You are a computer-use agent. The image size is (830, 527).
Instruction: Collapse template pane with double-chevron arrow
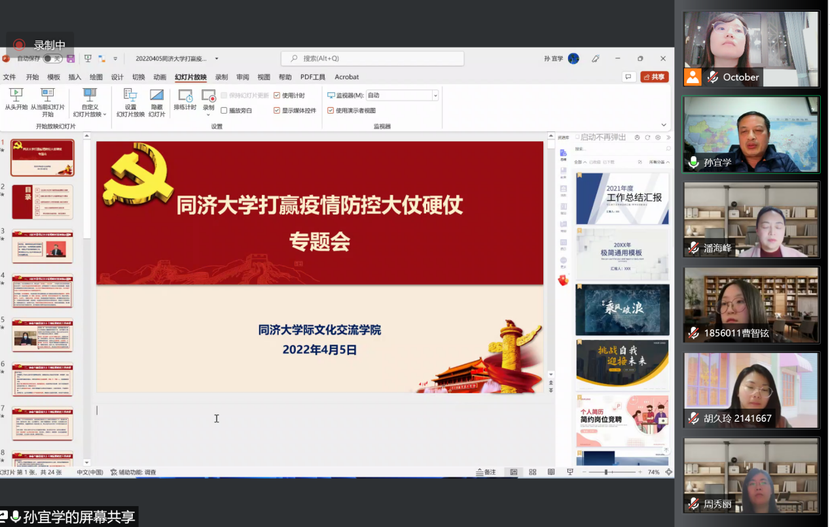pyautogui.click(x=668, y=137)
